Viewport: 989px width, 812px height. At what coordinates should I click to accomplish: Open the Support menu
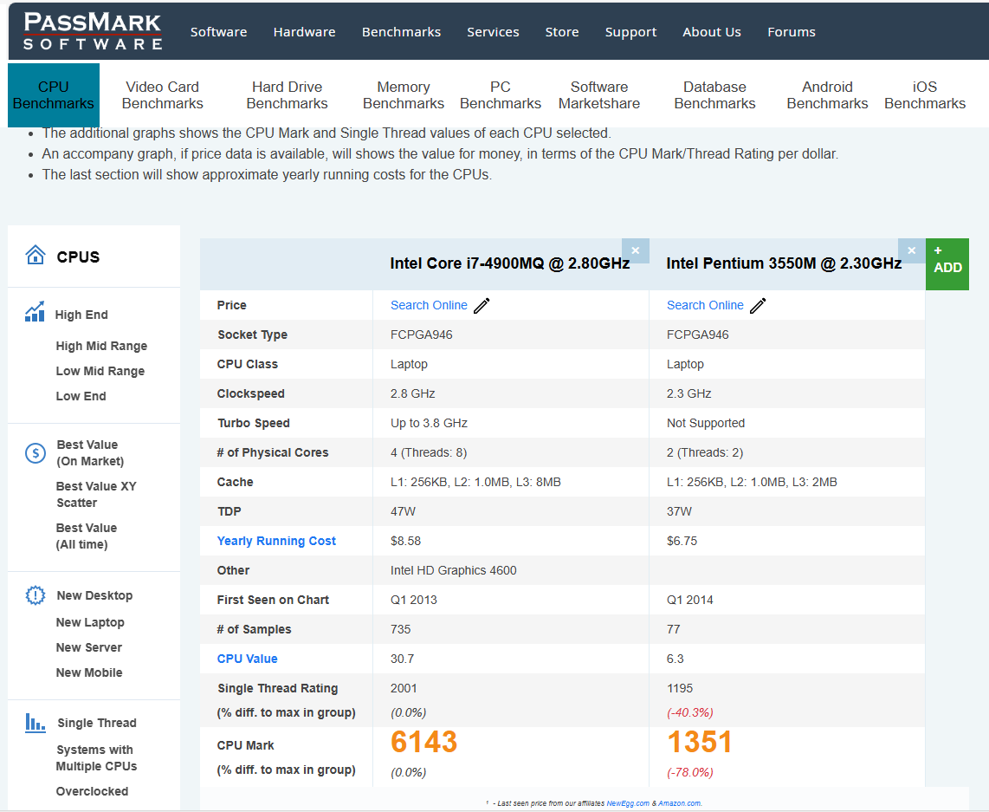[x=630, y=32]
